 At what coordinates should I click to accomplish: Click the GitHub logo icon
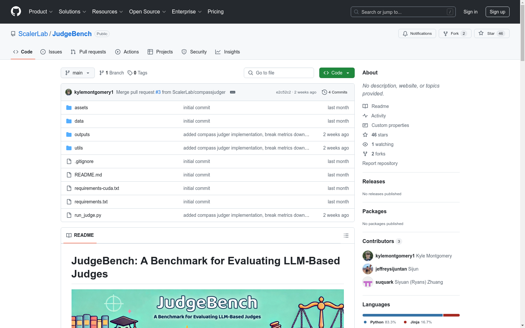[16, 11]
